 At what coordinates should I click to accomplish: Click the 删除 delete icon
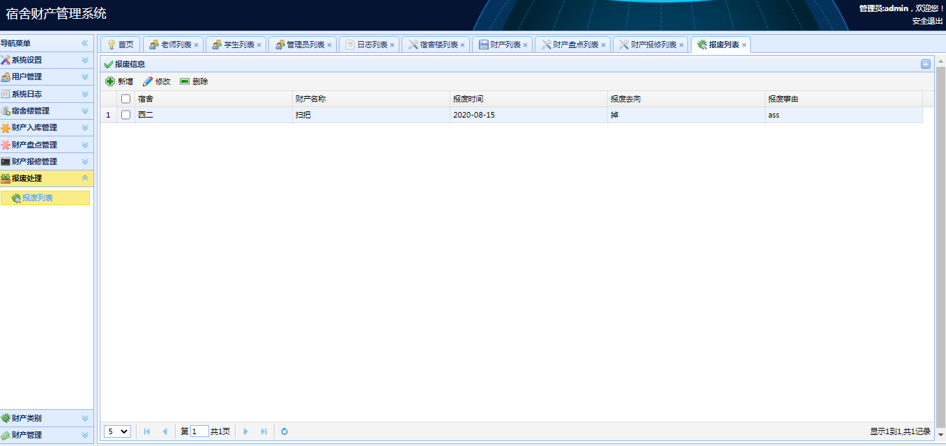[185, 81]
